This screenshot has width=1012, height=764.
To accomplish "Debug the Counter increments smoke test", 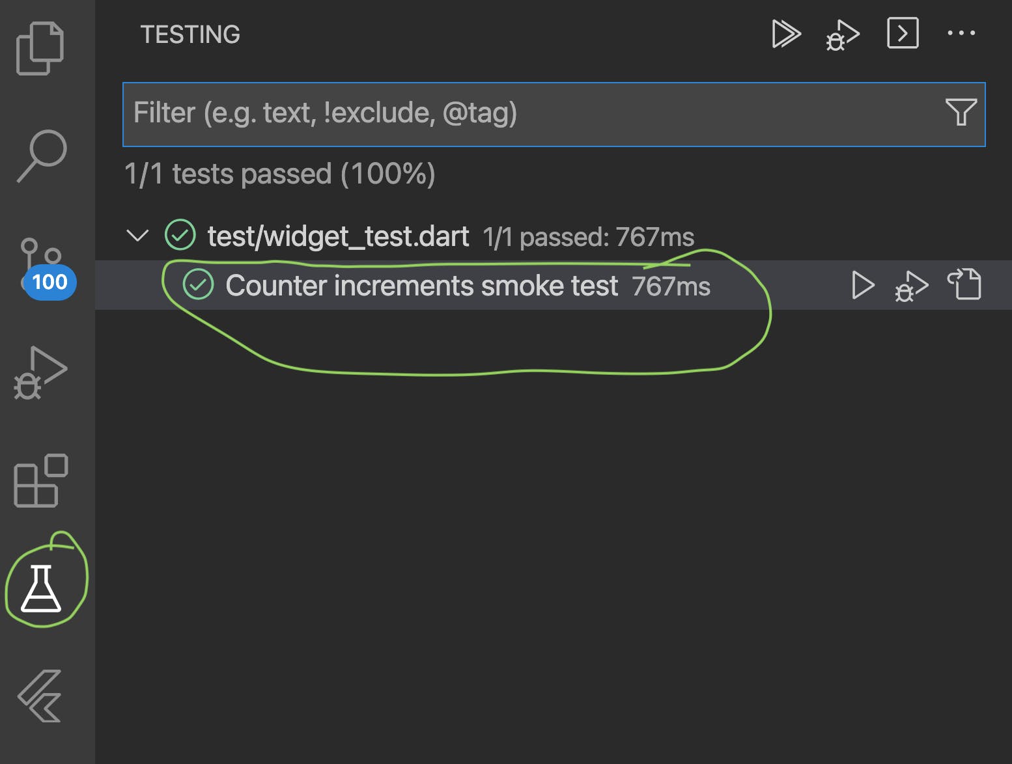I will pos(911,286).
